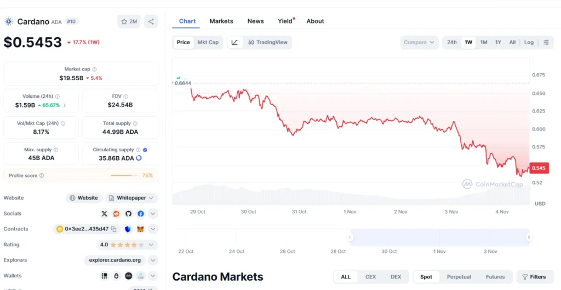561x290 pixels.
Task: Toggle chart to Mkt Cap view
Action: point(208,43)
